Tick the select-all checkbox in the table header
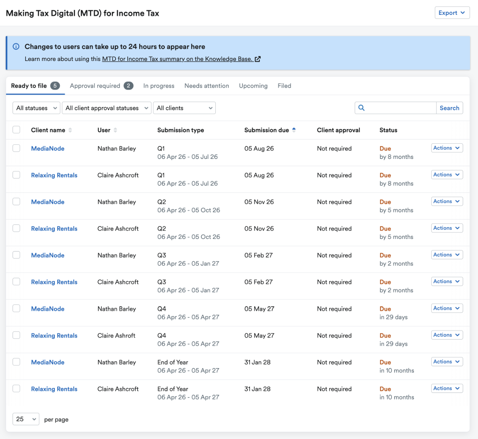This screenshot has width=478, height=439. click(16, 130)
